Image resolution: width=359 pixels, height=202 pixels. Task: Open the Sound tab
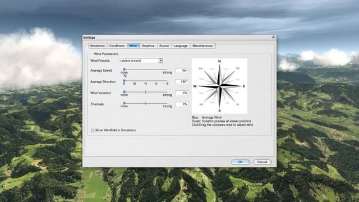pos(164,46)
